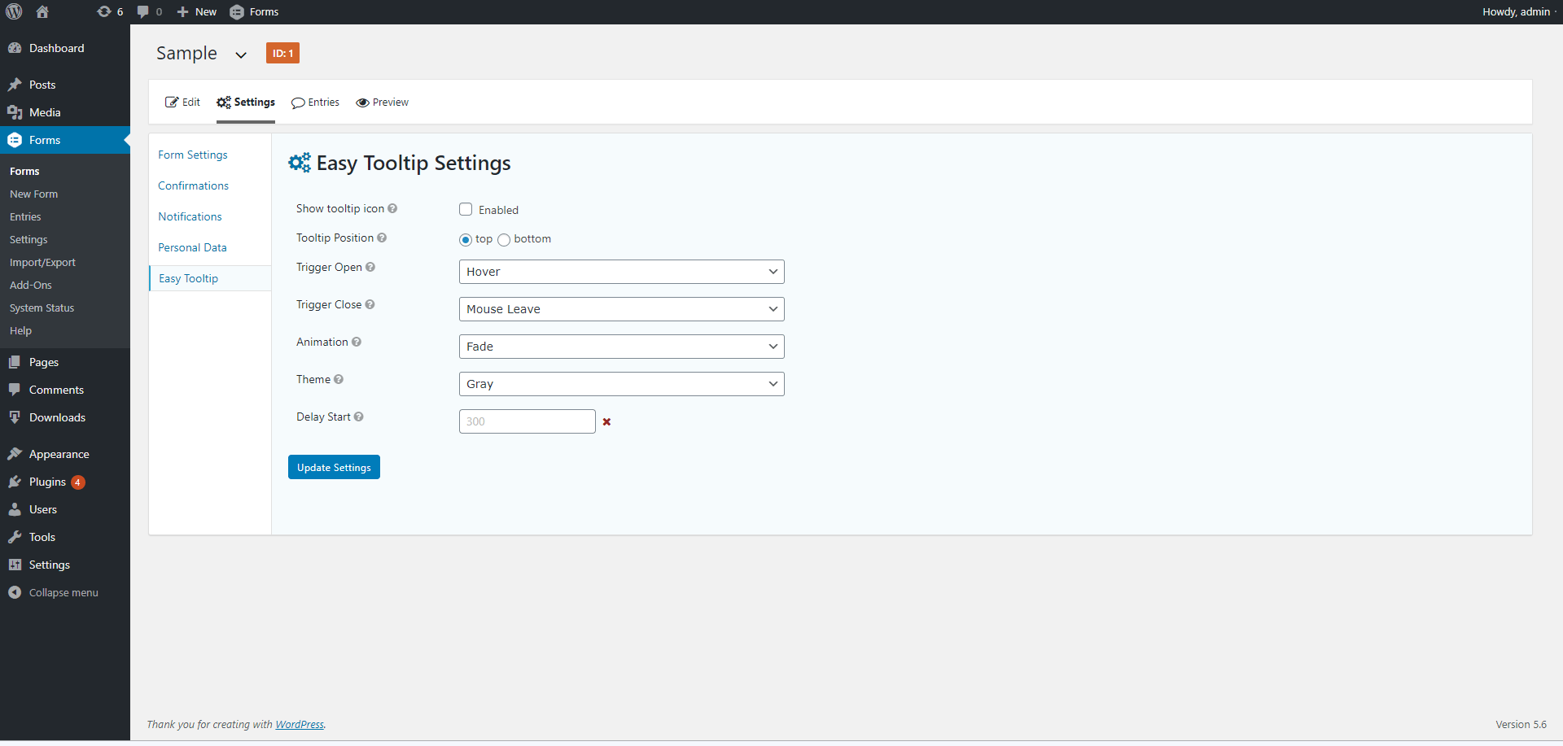Click help icon next to Animation

pos(357,342)
